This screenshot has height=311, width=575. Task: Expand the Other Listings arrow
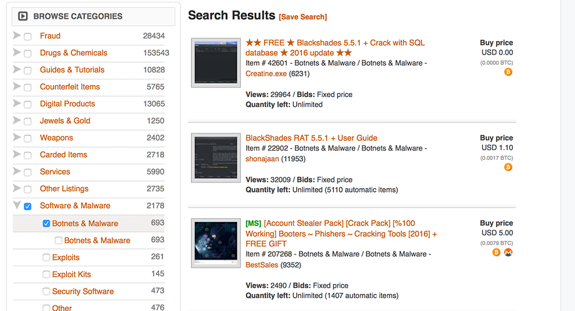(x=17, y=188)
